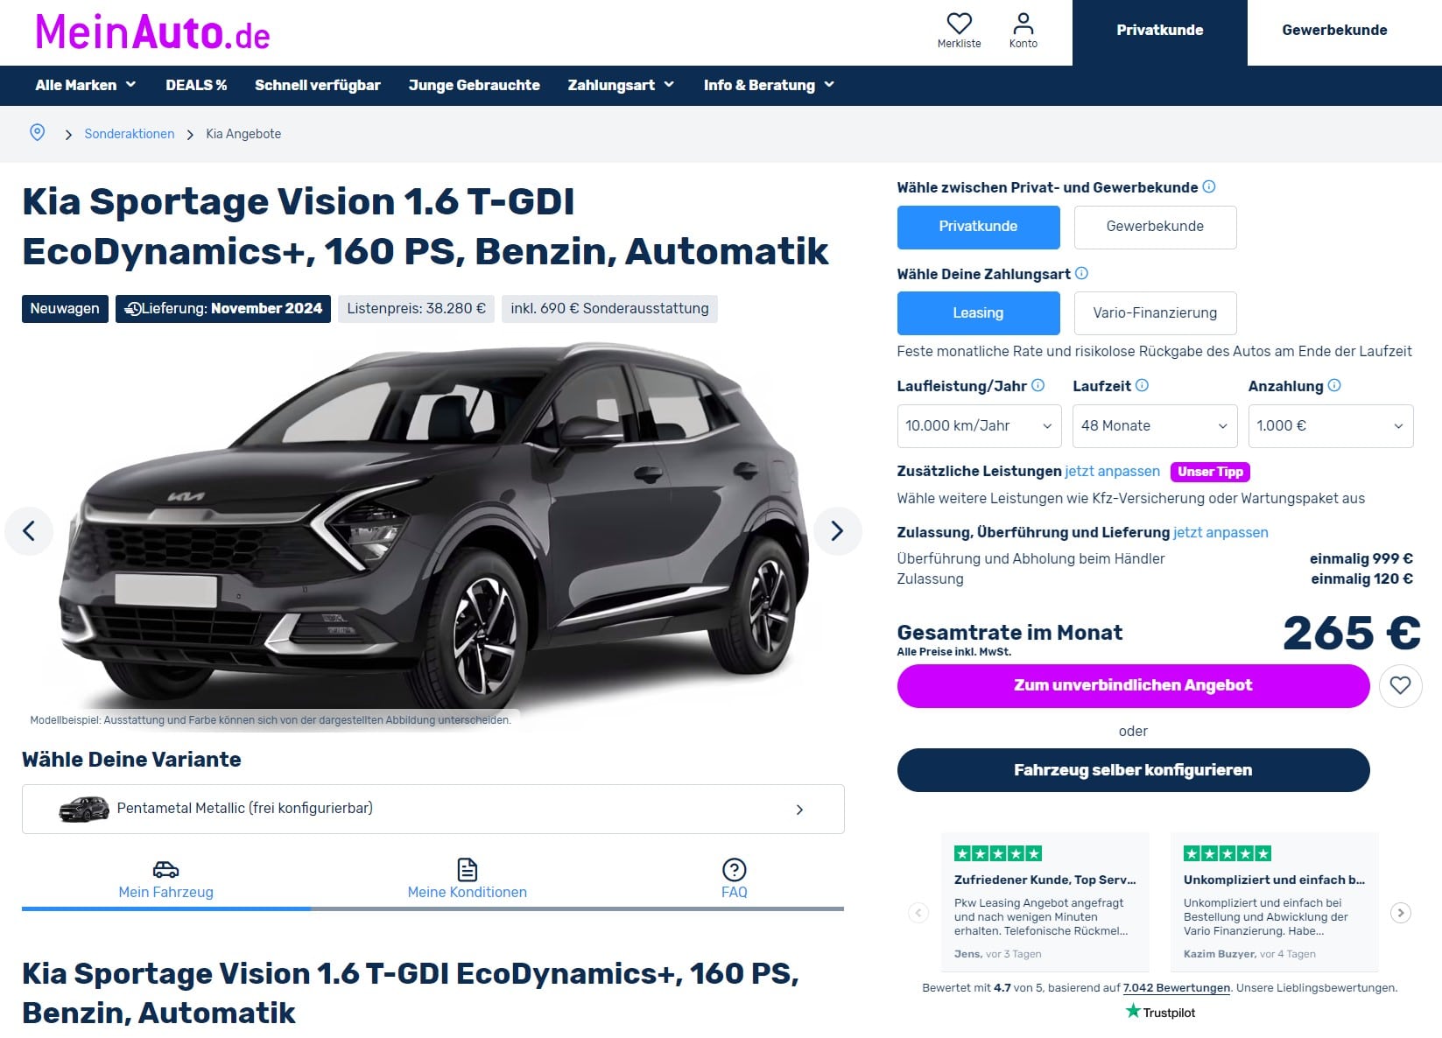
Task: Open Schnell verfügbar in navigation bar
Action: (318, 85)
